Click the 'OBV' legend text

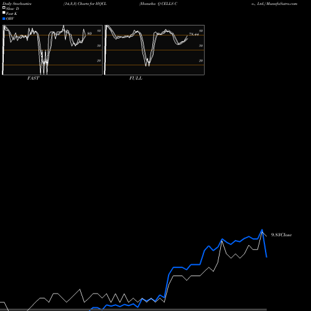[x=10, y=19]
